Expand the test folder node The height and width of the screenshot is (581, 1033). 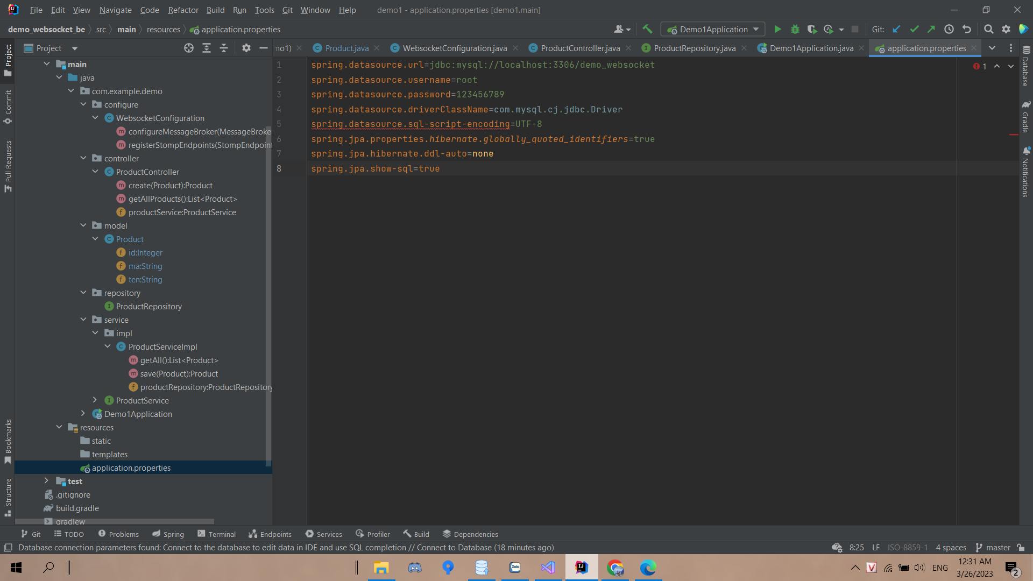pos(46,481)
